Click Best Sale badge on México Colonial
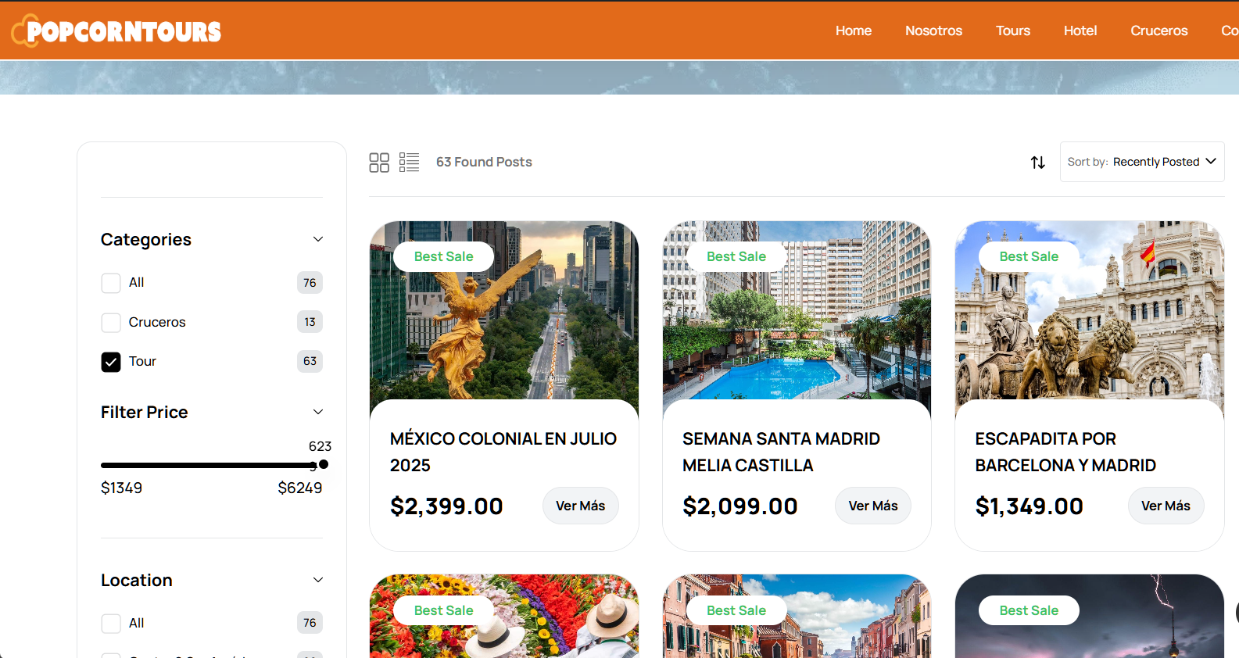Image resolution: width=1239 pixels, height=658 pixels. tap(443, 256)
